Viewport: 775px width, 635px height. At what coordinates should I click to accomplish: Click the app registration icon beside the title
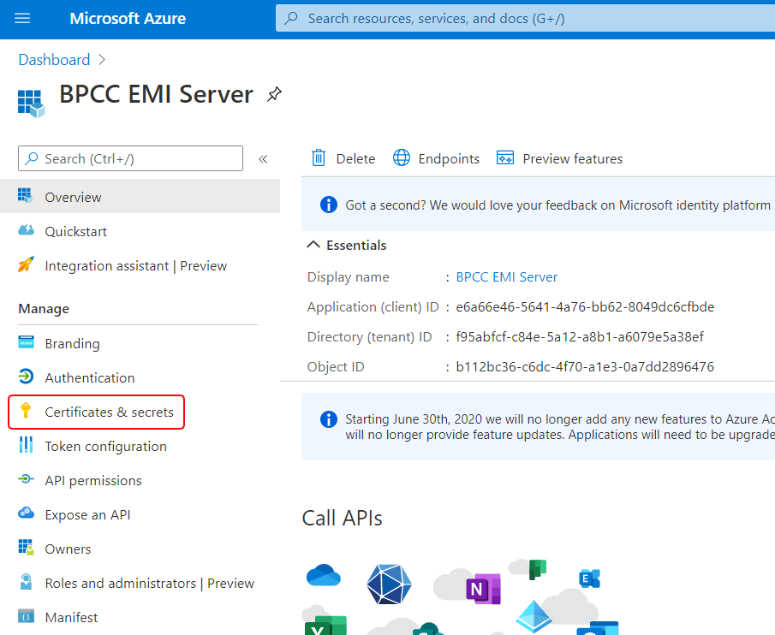click(31, 104)
